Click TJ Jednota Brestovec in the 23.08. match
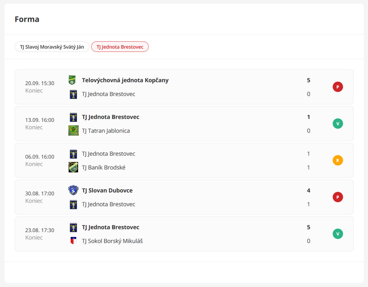The height and width of the screenshot is (287, 368). (110, 228)
